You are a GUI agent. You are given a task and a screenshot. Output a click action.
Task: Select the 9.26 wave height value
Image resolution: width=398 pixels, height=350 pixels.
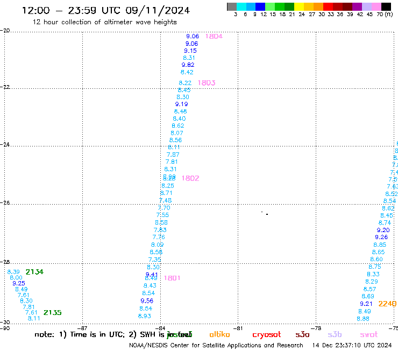tap(381, 237)
